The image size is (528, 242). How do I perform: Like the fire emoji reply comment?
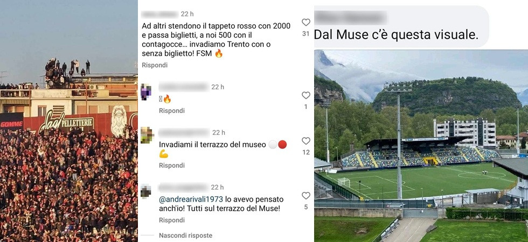[x=306, y=96]
